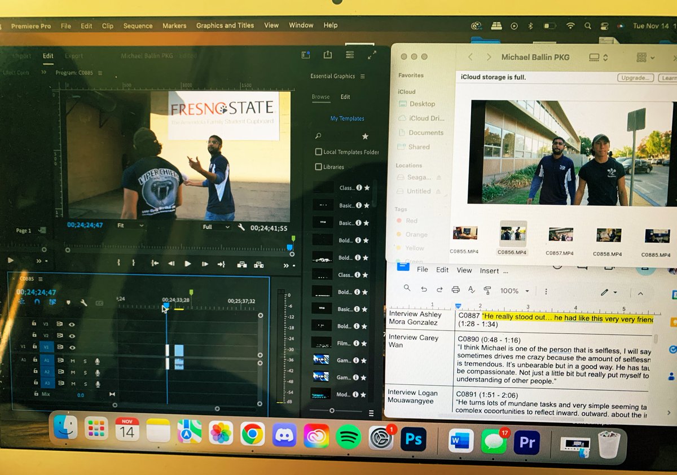Click the V1 source patching button

23,347
